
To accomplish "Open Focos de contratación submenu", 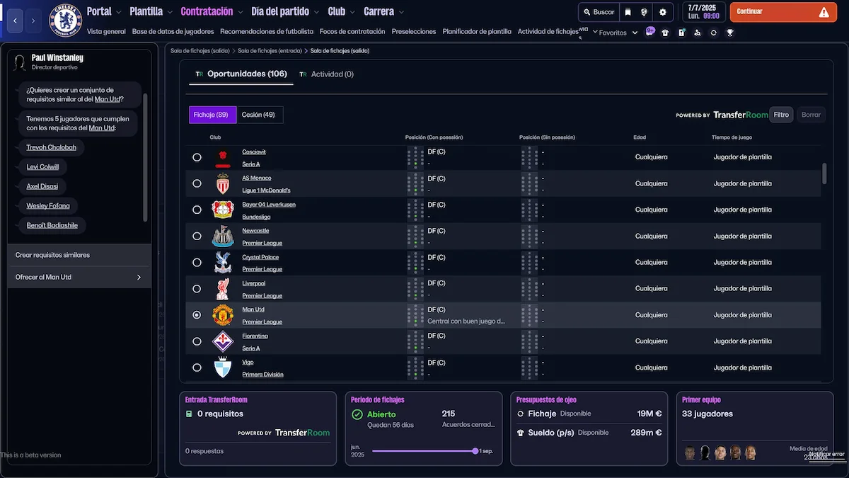I will [x=352, y=32].
